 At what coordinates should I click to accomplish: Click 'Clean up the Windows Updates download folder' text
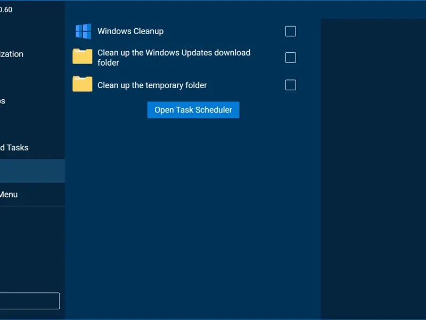click(174, 58)
